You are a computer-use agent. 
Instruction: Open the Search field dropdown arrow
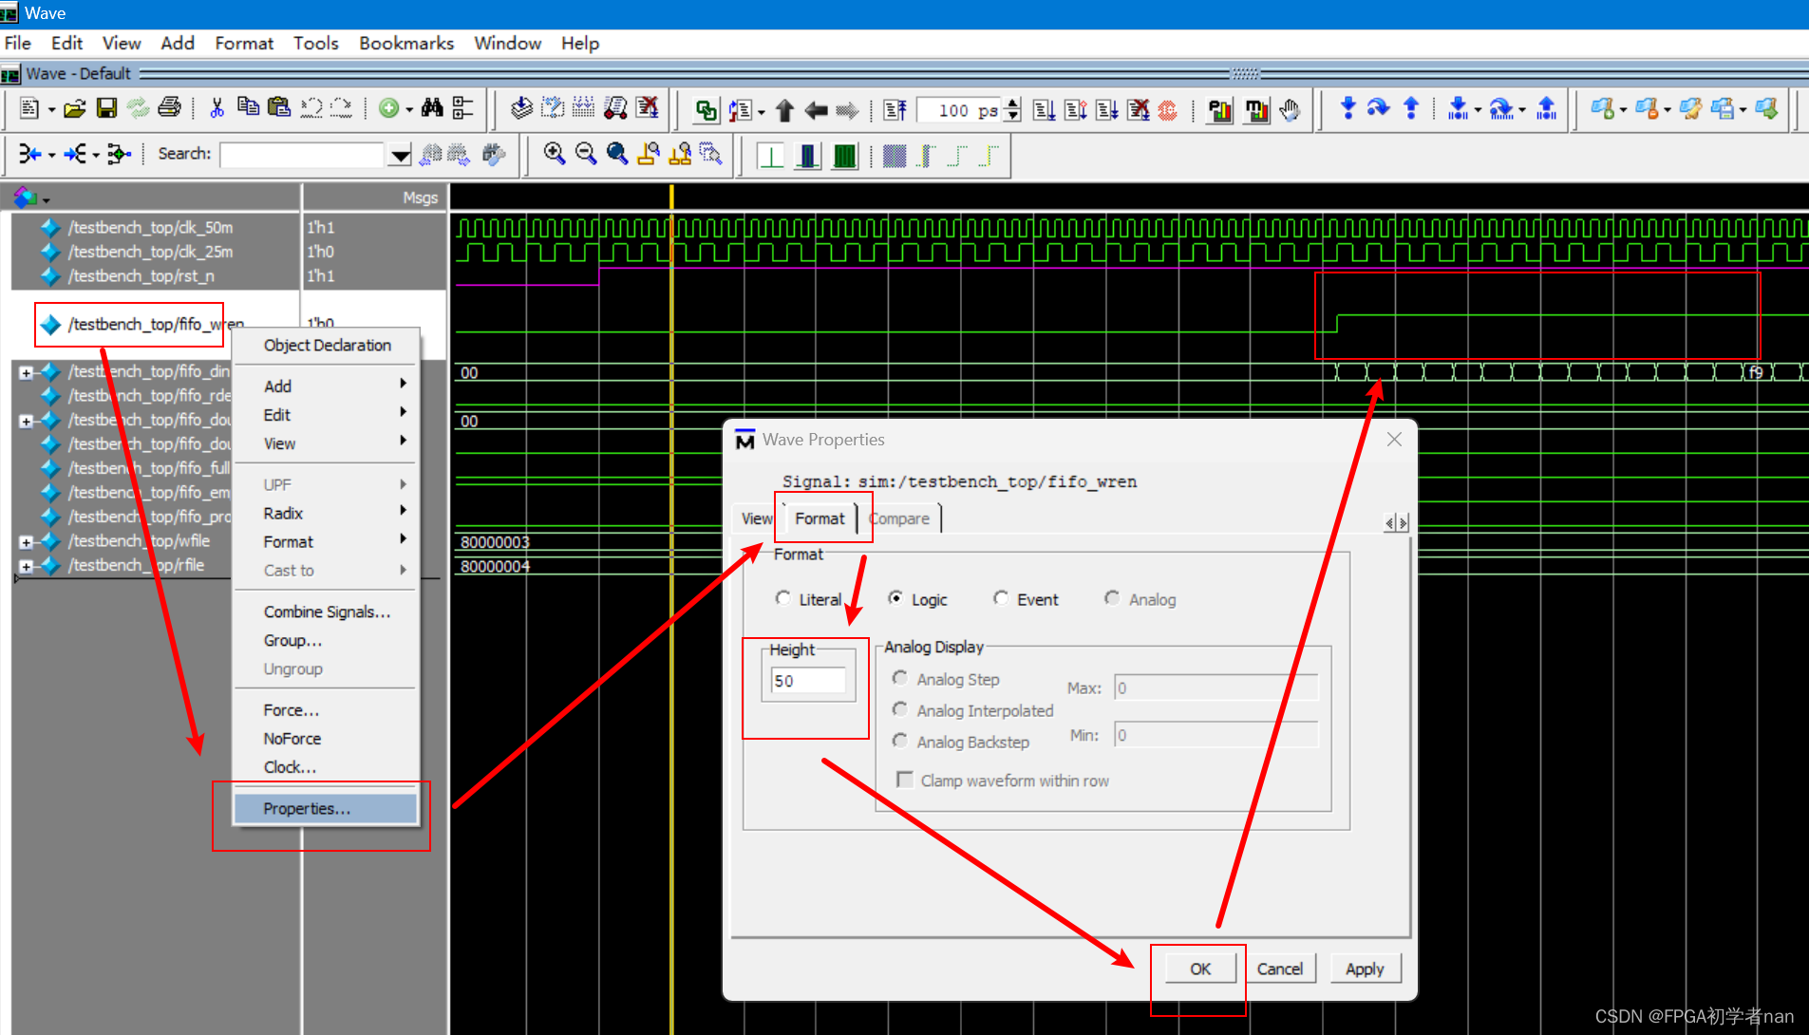(400, 155)
